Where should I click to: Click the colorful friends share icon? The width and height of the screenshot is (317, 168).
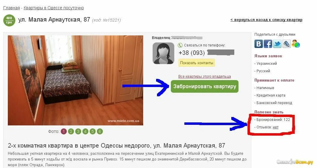[296, 44]
